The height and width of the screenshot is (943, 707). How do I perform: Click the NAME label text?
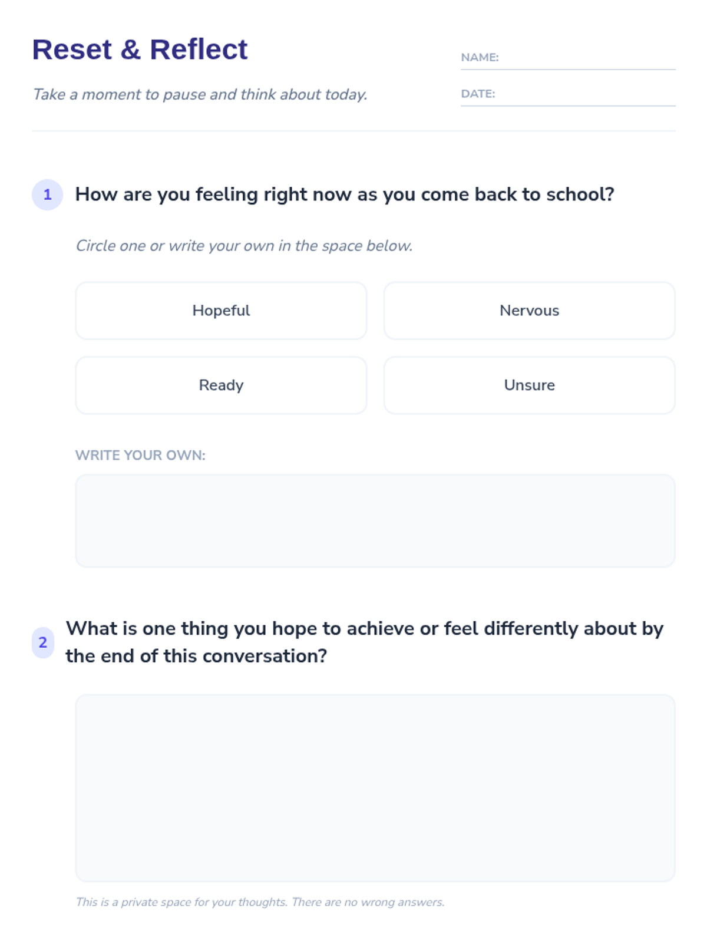point(480,57)
